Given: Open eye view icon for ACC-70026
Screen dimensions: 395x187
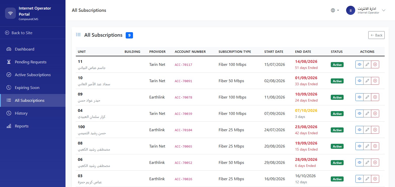Looking at the screenshot, I should [359, 179].
